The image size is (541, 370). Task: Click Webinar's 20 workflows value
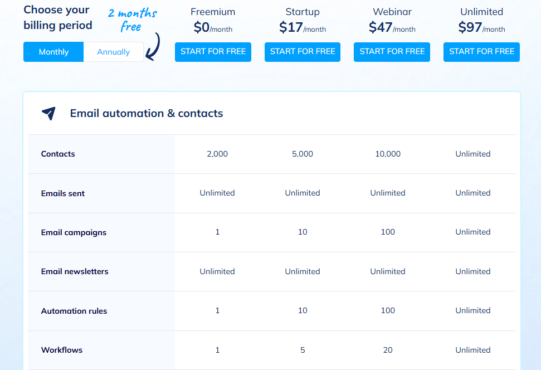click(388, 350)
